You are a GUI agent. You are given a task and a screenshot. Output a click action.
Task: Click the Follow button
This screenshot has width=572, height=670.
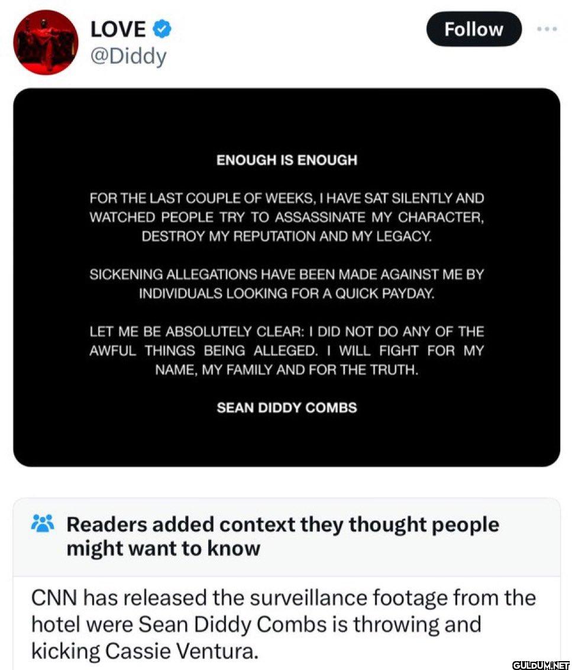pos(474,29)
